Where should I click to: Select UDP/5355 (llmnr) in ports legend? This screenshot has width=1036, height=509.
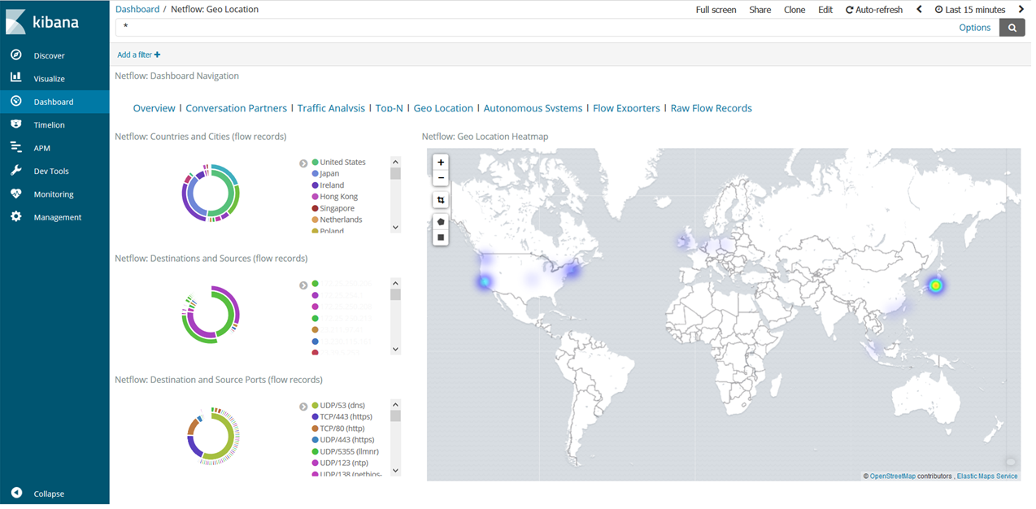click(x=349, y=451)
